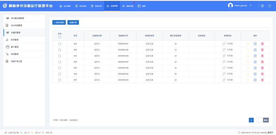Click 离线 41 in status bar
Image resolution: width=276 pixels, height=135 pixels.
[47, 133]
